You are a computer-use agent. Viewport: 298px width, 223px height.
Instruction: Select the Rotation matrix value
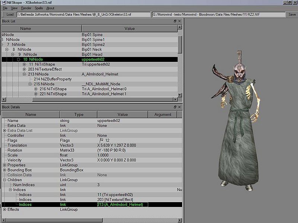[x=111, y=150]
